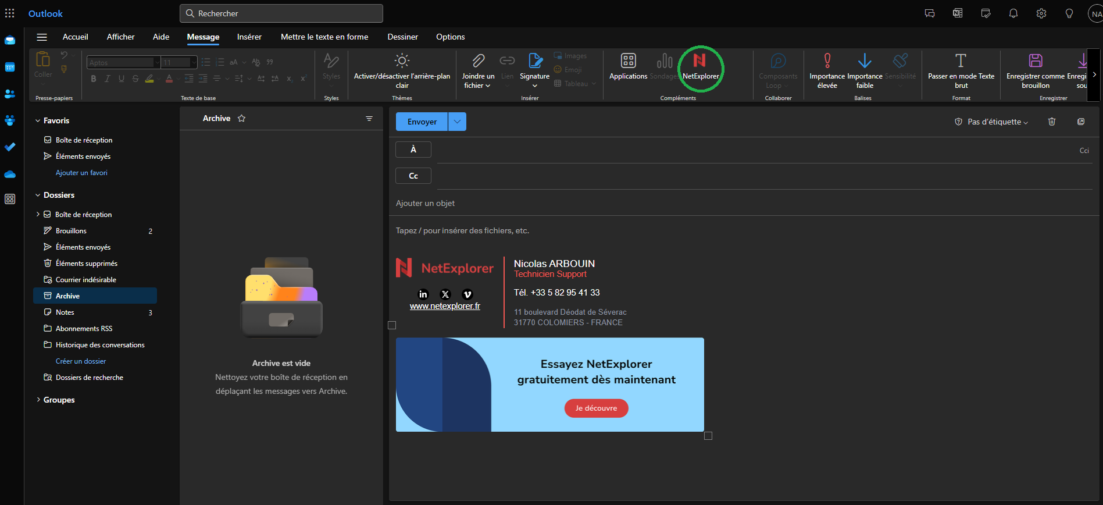This screenshot has width=1103, height=505.
Task: Discard the draft with trash icon
Action: point(1052,122)
